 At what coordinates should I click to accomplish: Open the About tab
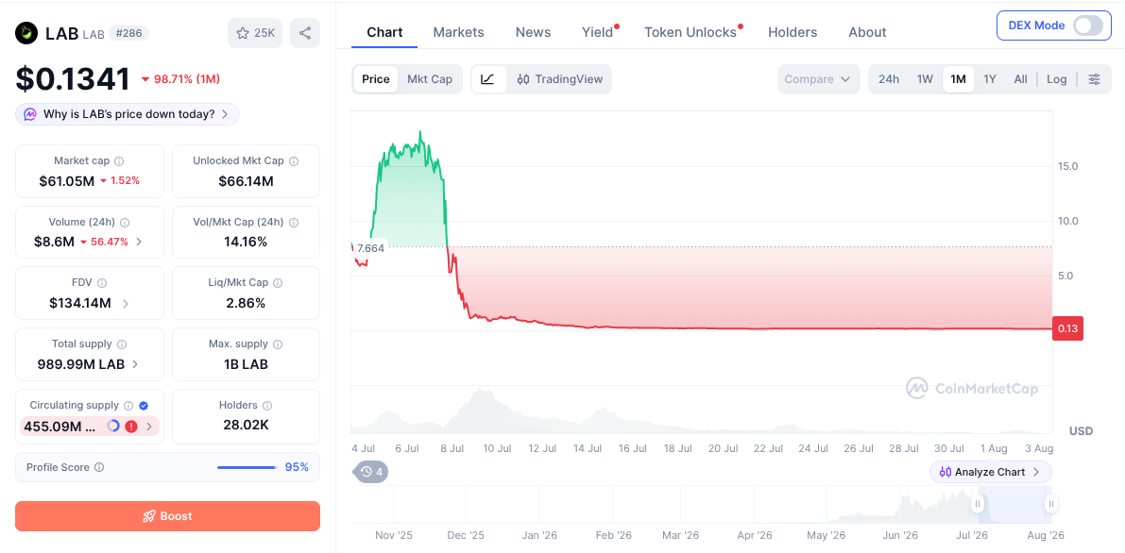click(x=867, y=32)
